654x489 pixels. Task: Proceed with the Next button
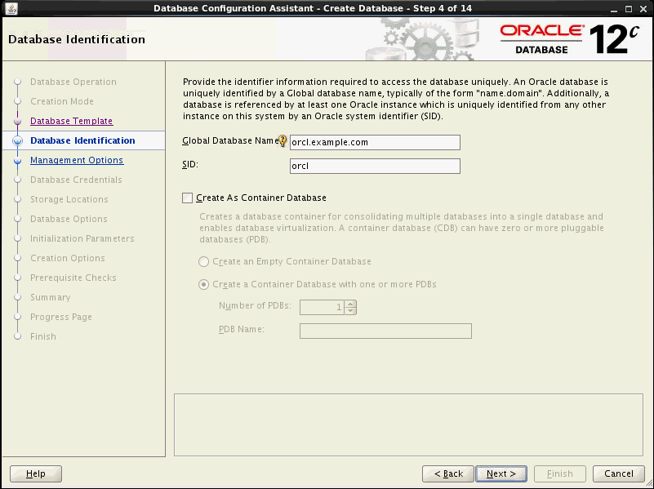tap(501, 473)
